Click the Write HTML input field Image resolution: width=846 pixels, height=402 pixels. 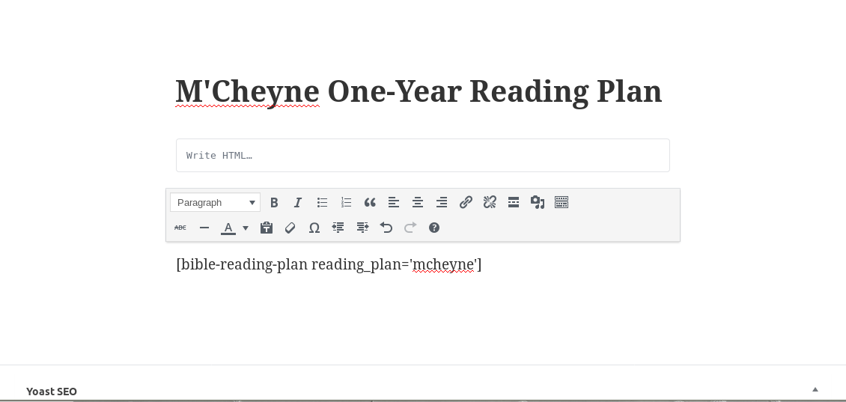(422, 156)
